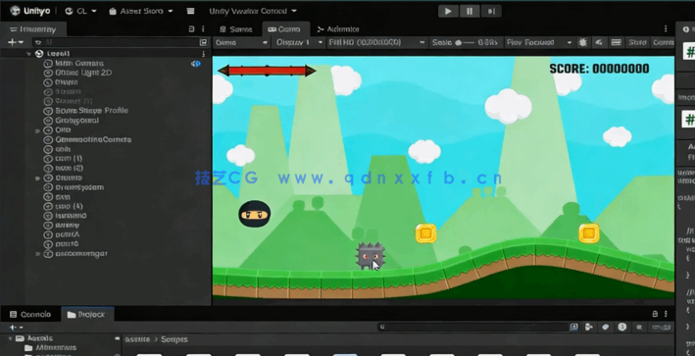Screen dimensions: 695x356
Task: Select the Assets folder in Project tree
Action: [34, 338]
